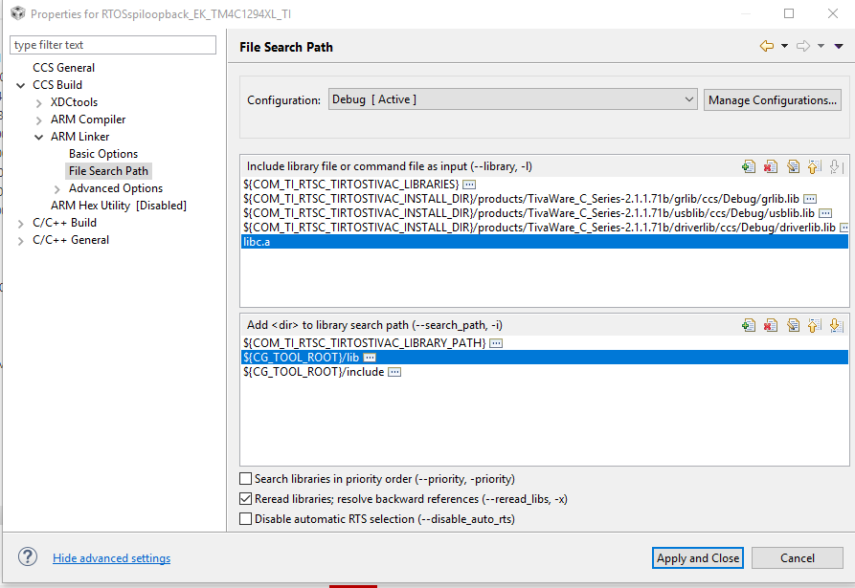Focus the type filter text field
The width and height of the screenshot is (855, 588).
click(113, 45)
